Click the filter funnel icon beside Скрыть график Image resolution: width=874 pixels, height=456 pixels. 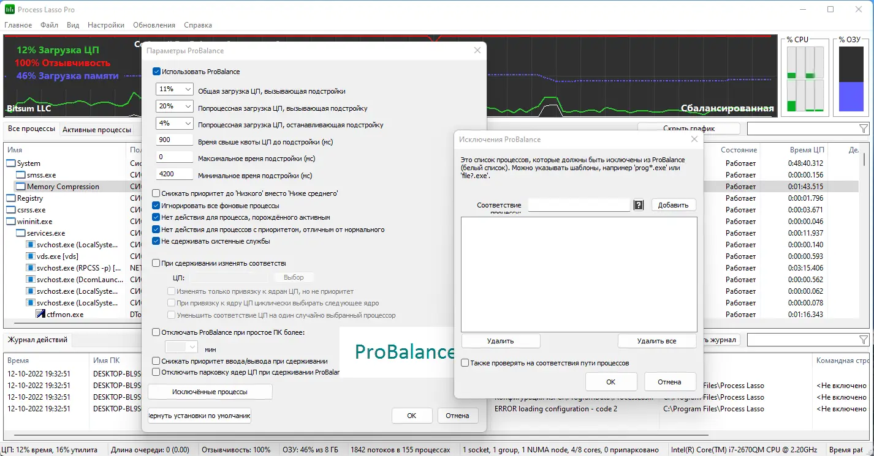tap(864, 129)
